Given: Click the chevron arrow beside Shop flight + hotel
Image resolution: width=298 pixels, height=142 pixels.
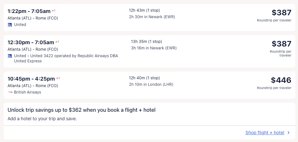Looking at the screenshot, I should (288, 133).
